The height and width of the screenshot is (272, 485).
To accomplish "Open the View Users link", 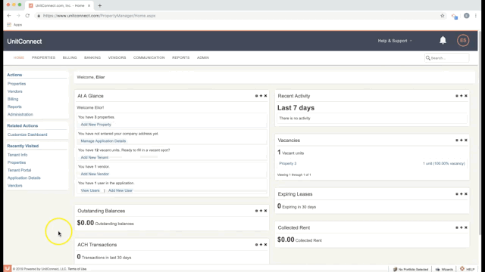I will tap(90, 190).
